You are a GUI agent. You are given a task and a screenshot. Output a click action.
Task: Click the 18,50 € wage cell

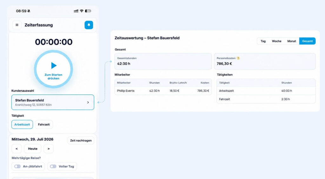pyautogui.click(x=174, y=91)
